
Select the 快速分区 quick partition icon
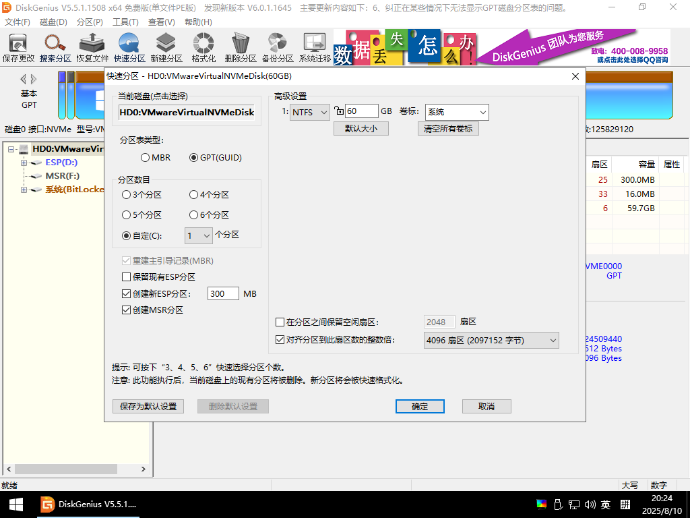[x=129, y=48]
